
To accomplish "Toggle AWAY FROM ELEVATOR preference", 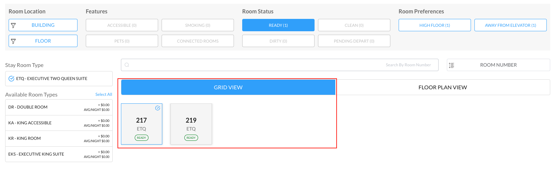I will tap(510, 25).
